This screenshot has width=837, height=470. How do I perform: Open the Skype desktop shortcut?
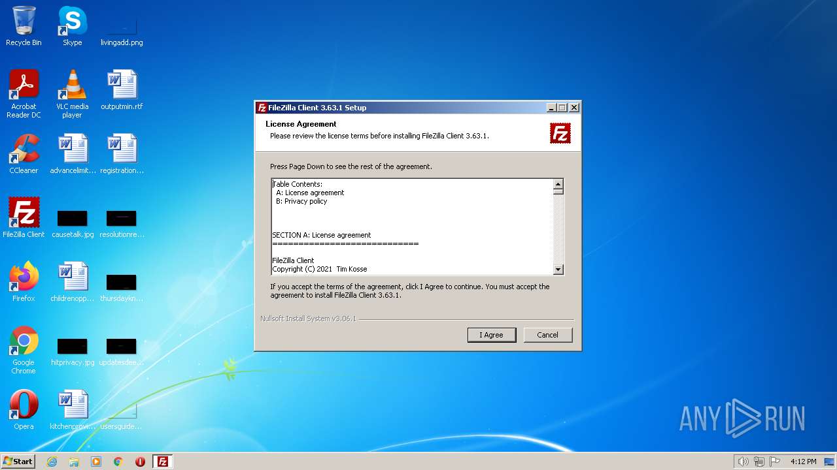click(72, 26)
